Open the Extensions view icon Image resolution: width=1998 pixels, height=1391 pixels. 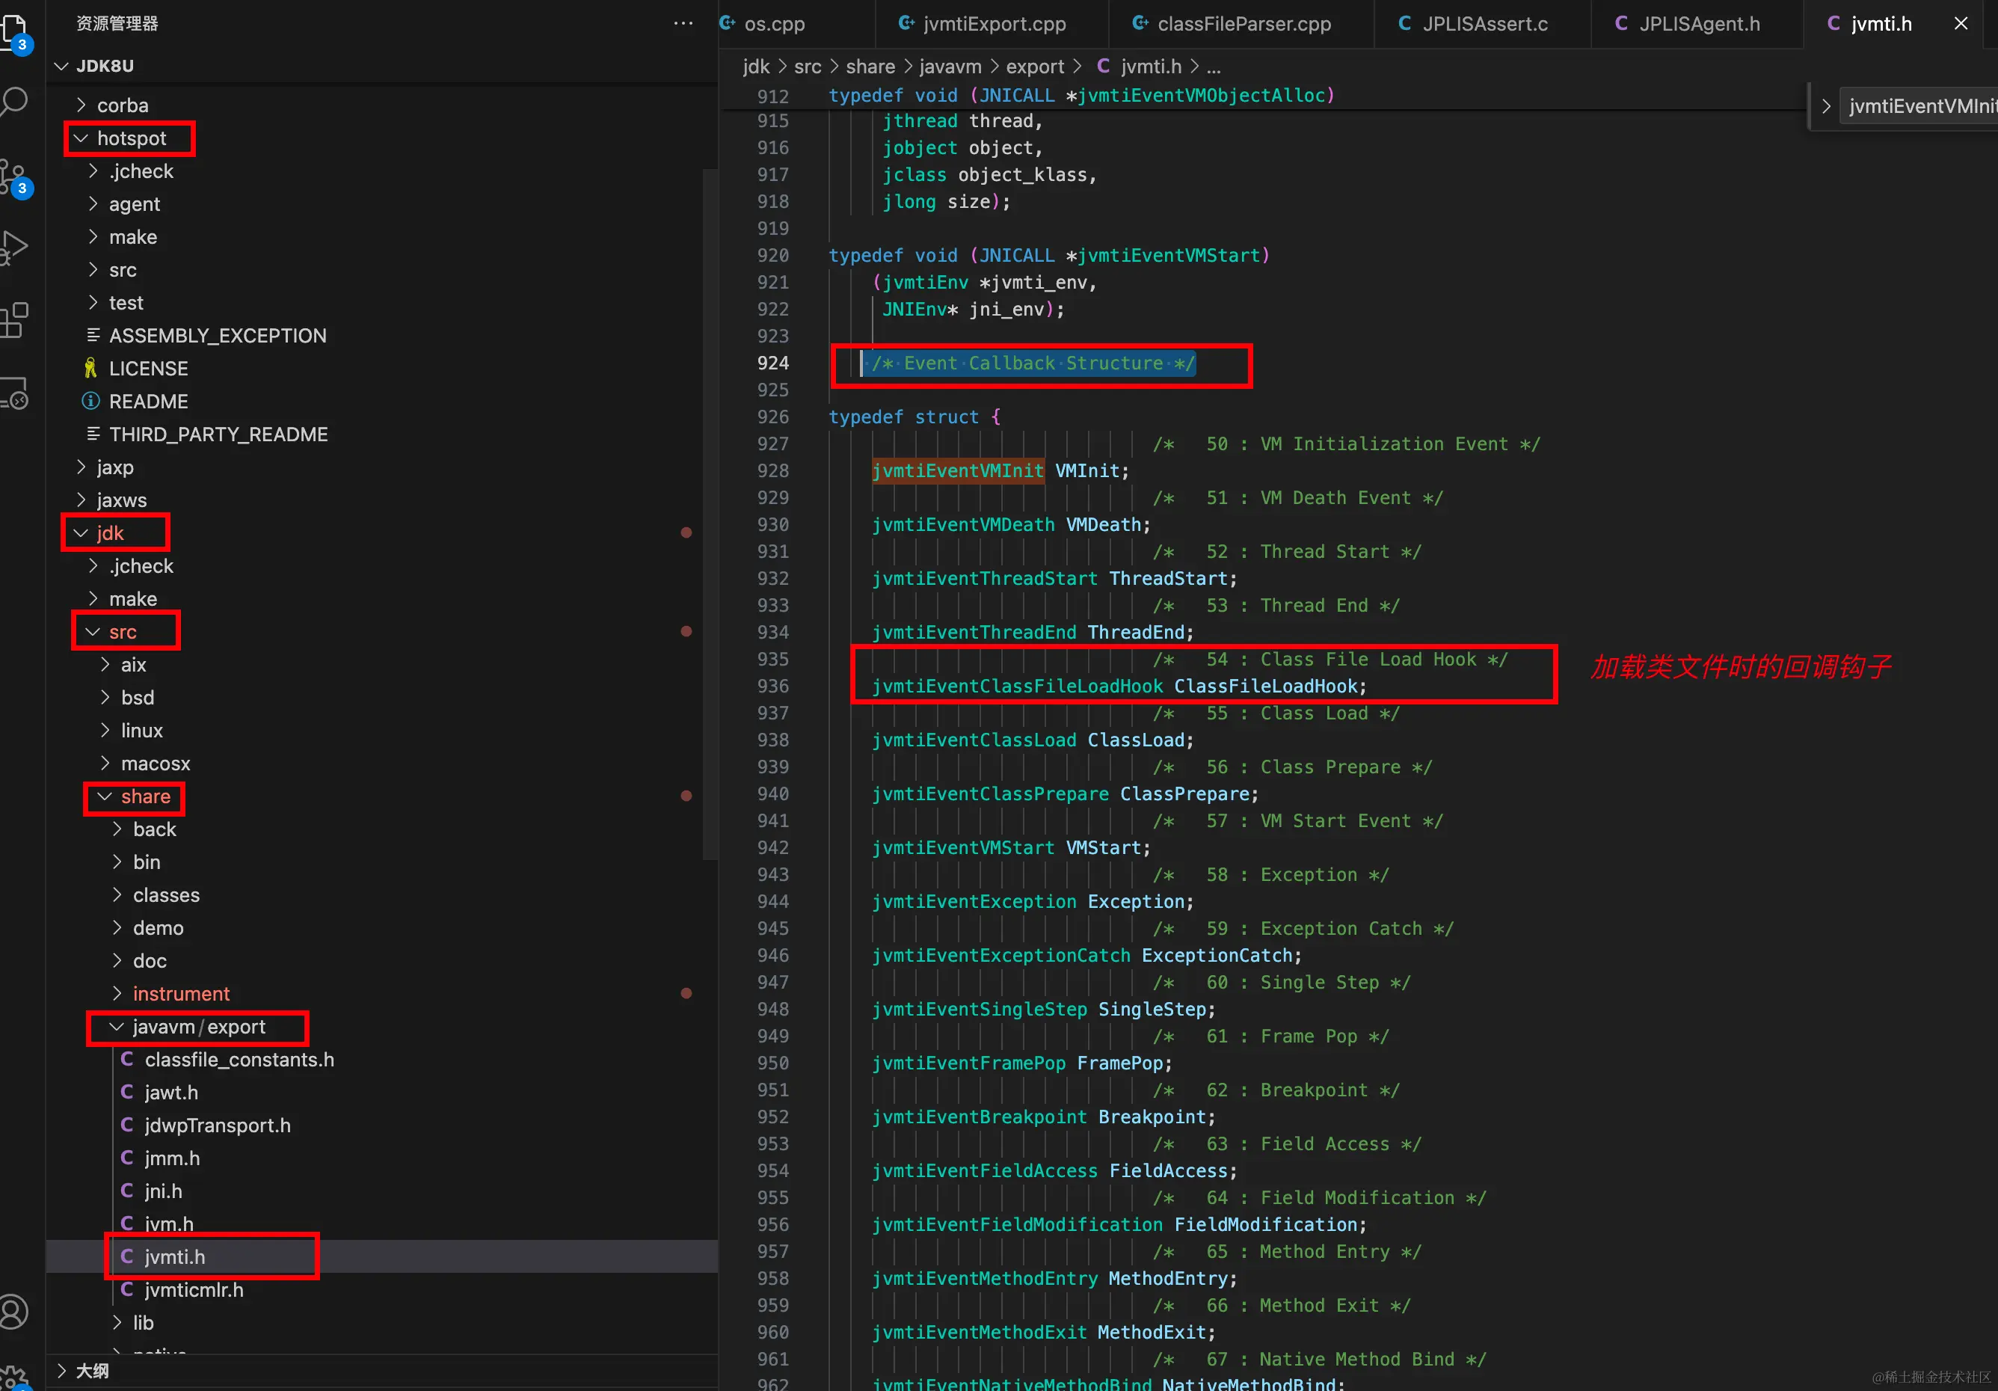click(16, 320)
